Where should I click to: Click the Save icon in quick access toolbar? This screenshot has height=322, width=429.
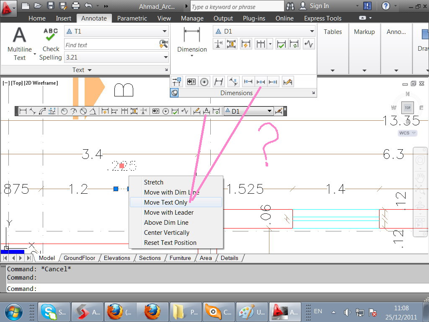(x=50, y=6)
